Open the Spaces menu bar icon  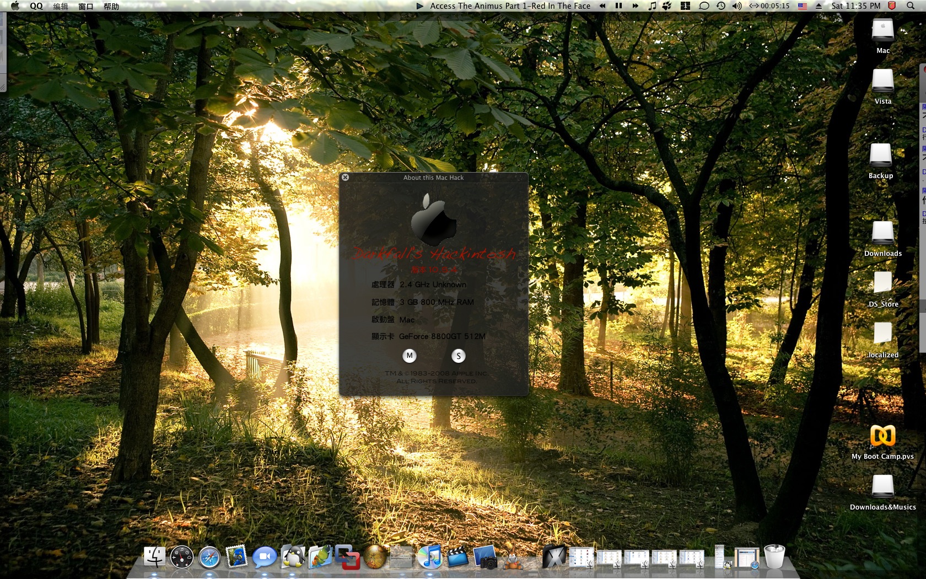[x=685, y=6]
